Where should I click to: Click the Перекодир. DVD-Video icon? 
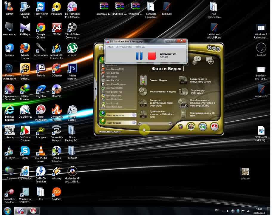coord(183,91)
